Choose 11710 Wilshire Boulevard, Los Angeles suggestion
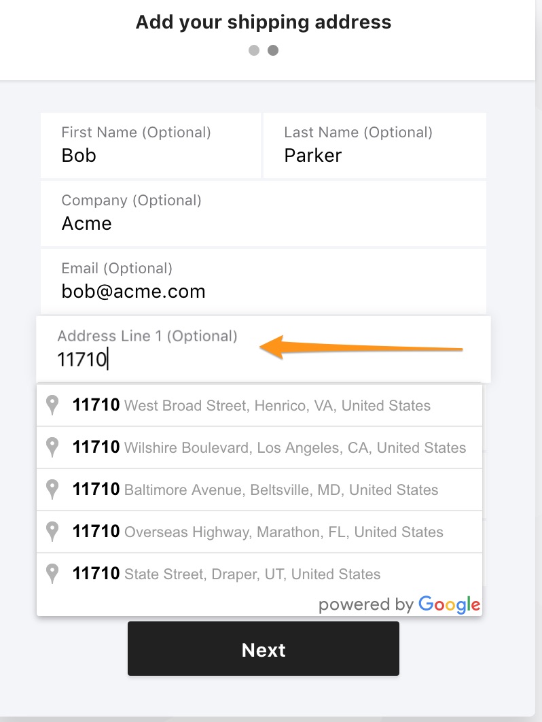Viewport: 542px width, 722px height. (259, 447)
